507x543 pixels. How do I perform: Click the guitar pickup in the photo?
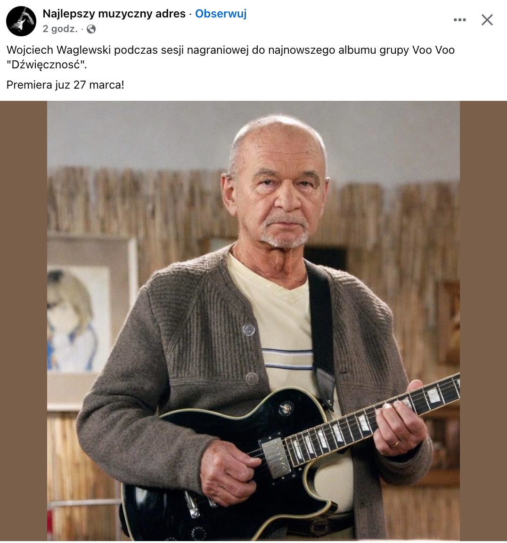click(276, 458)
